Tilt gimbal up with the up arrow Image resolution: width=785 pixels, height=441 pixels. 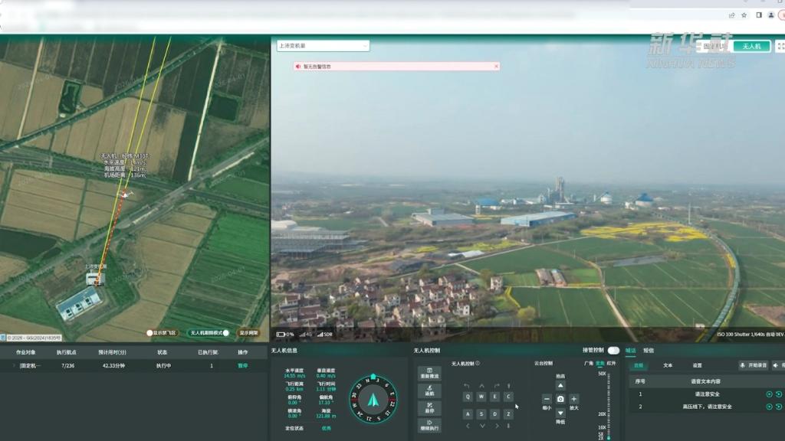point(560,386)
